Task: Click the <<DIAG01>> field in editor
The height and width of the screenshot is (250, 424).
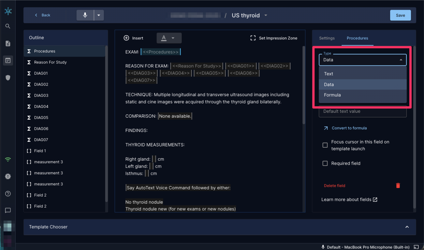Action: click(241, 66)
